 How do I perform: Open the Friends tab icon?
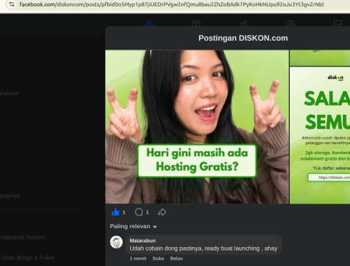[244, 23]
